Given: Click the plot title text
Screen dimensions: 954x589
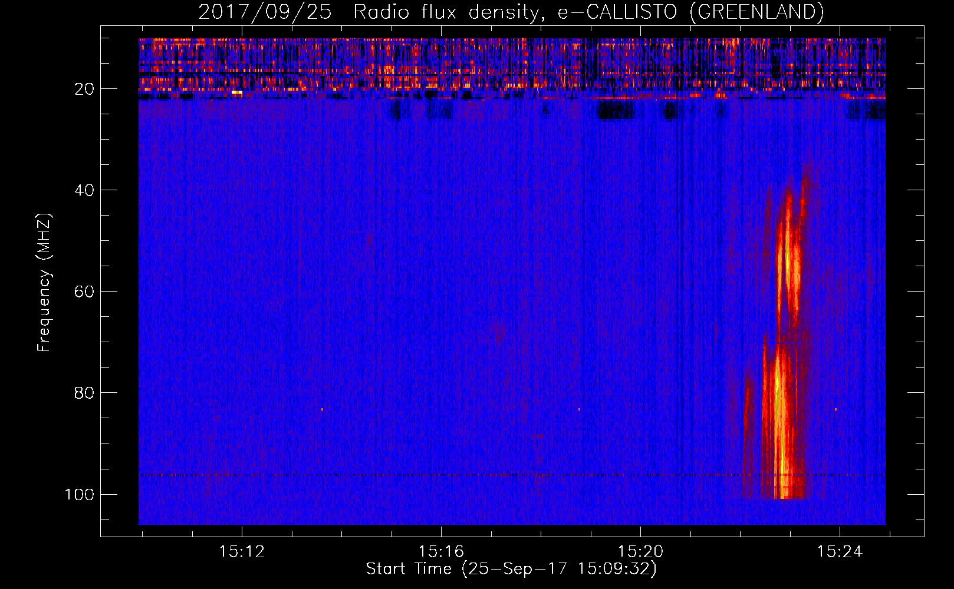Looking at the screenshot, I should [511, 12].
